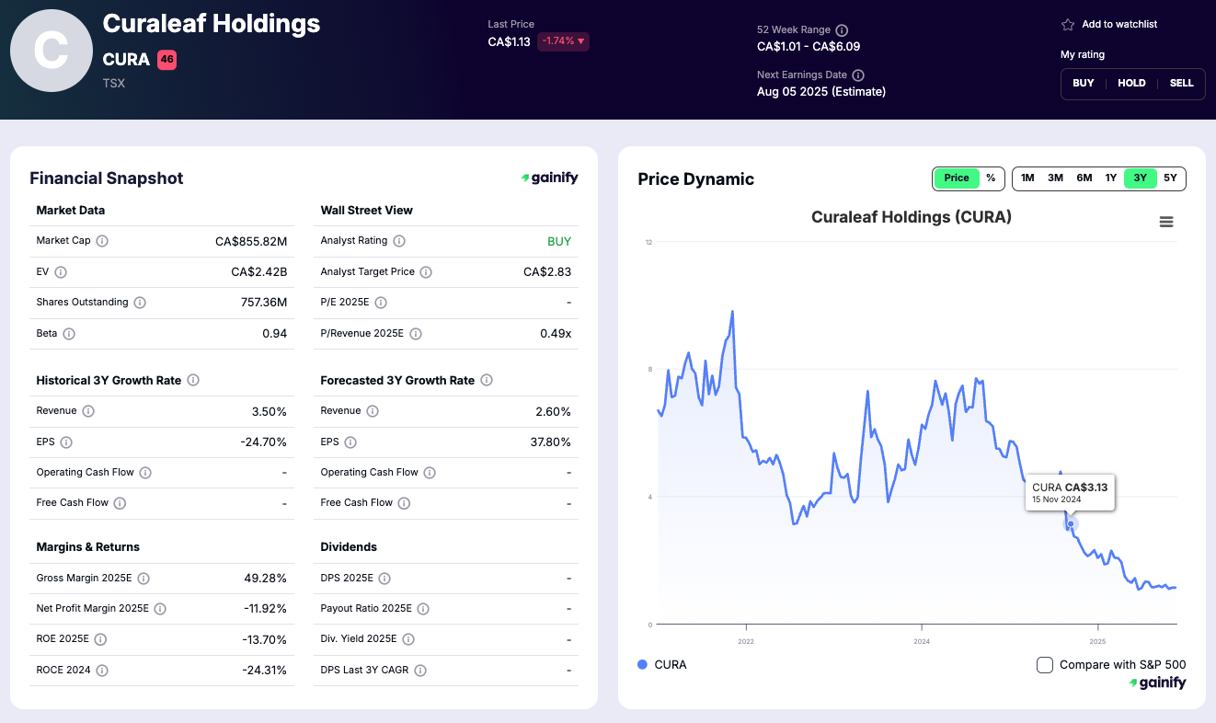Click info icon beside DPS 2025E
Screen dimensions: 1216x723
coord(384,579)
